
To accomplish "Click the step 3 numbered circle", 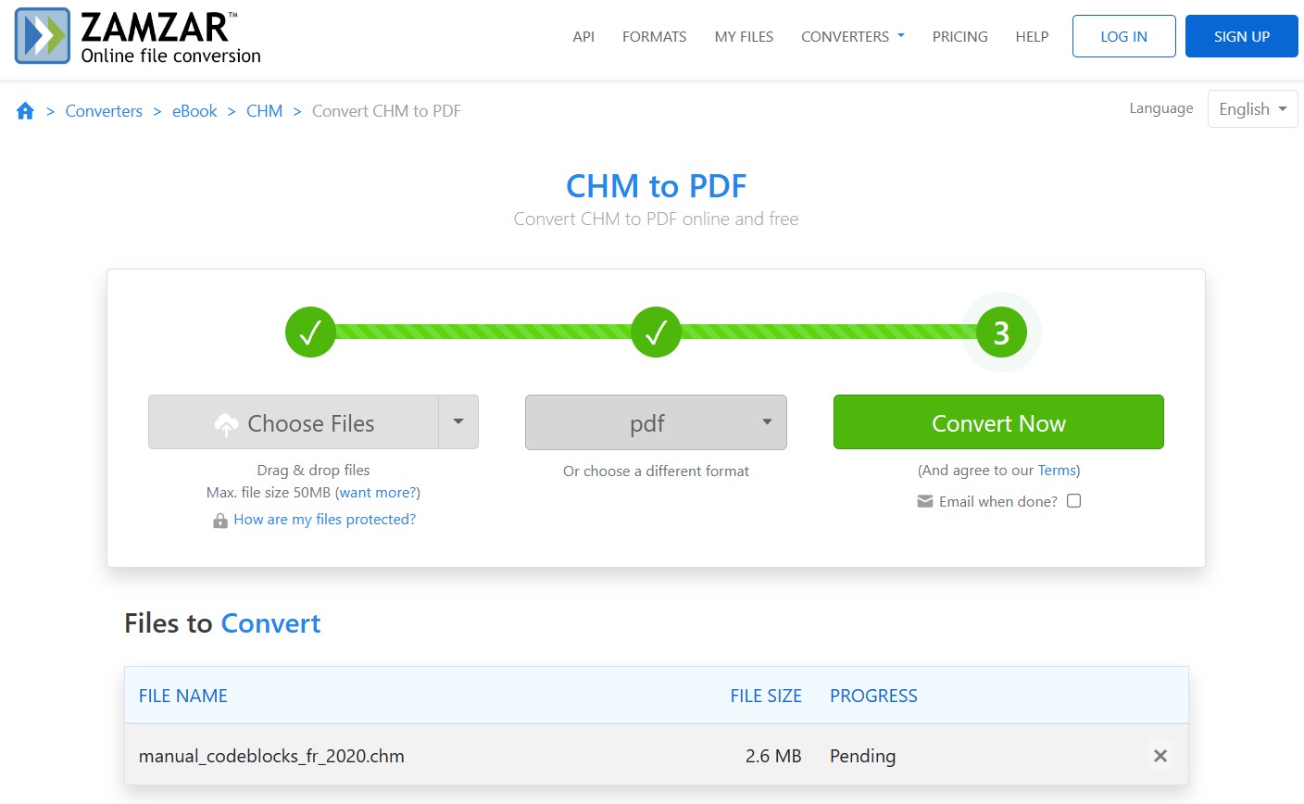I will [x=1000, y=331].
